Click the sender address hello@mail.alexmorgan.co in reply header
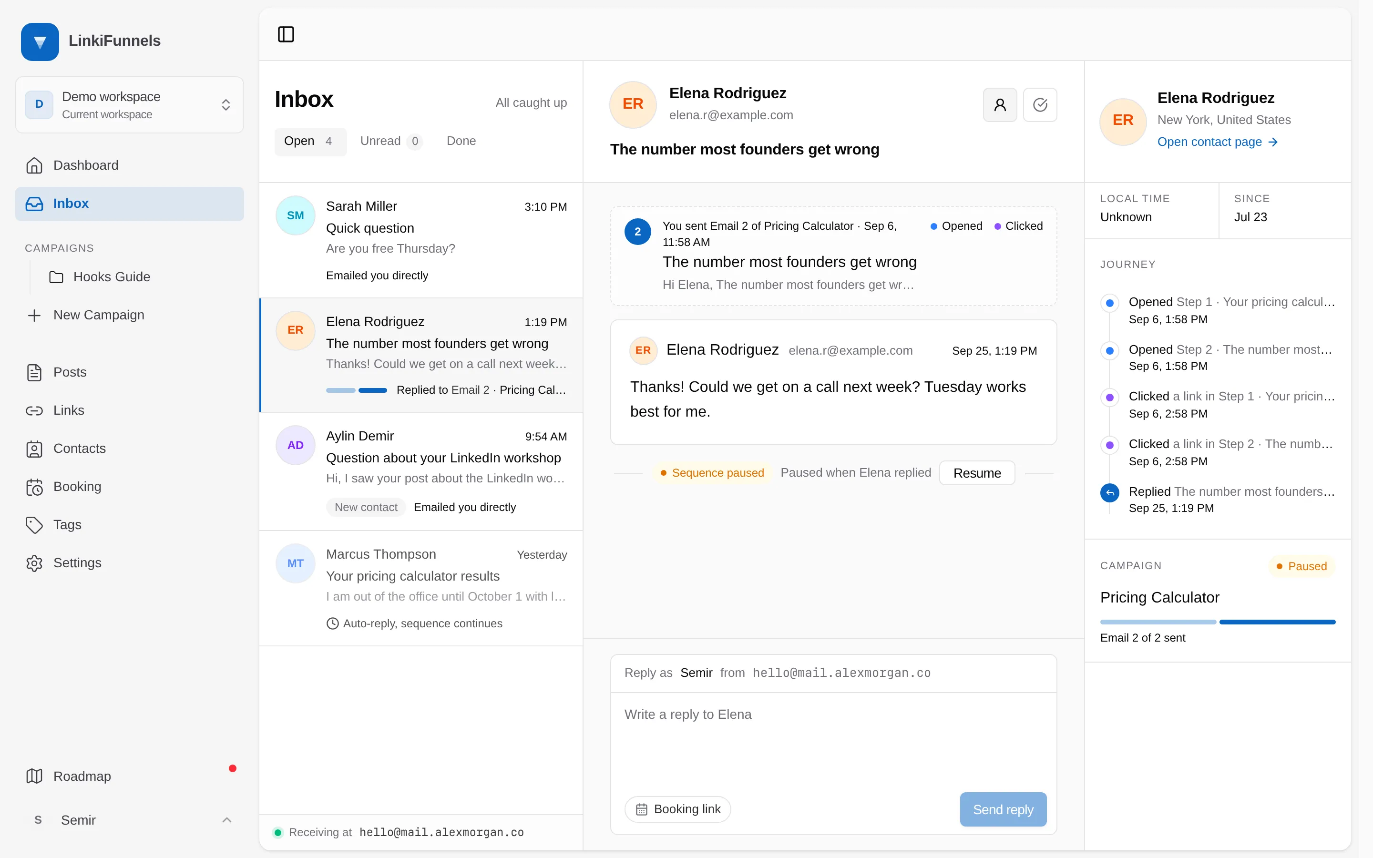The width and height of the screenshot is (1373, 858). (x=841, y=673)
